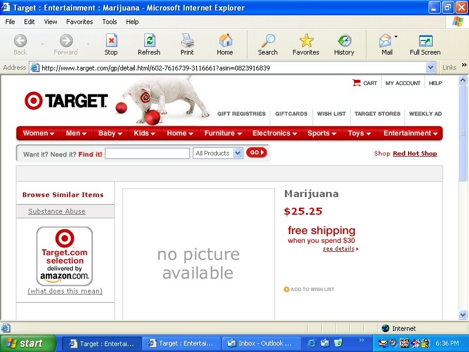Open My Account page
This screenshot has width=469, height=352.
[x=403, y=83]
